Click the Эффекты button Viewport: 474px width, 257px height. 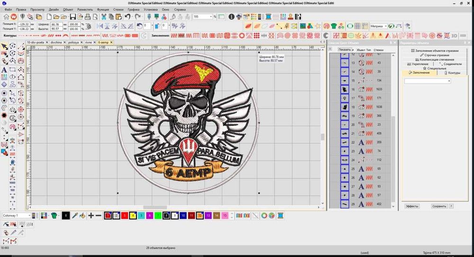coord(412,206)
